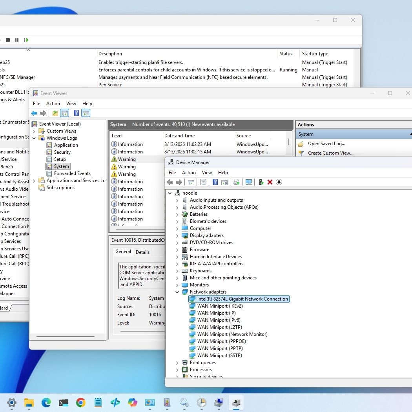Open the View menu in Device Manager
The width and height of the screenshot is (412, 412).
207,173
